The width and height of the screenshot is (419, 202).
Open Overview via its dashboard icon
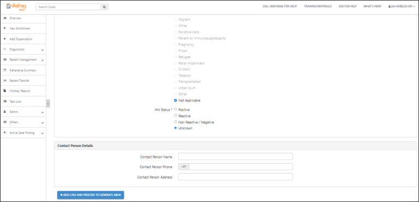[x=5, y=18]
